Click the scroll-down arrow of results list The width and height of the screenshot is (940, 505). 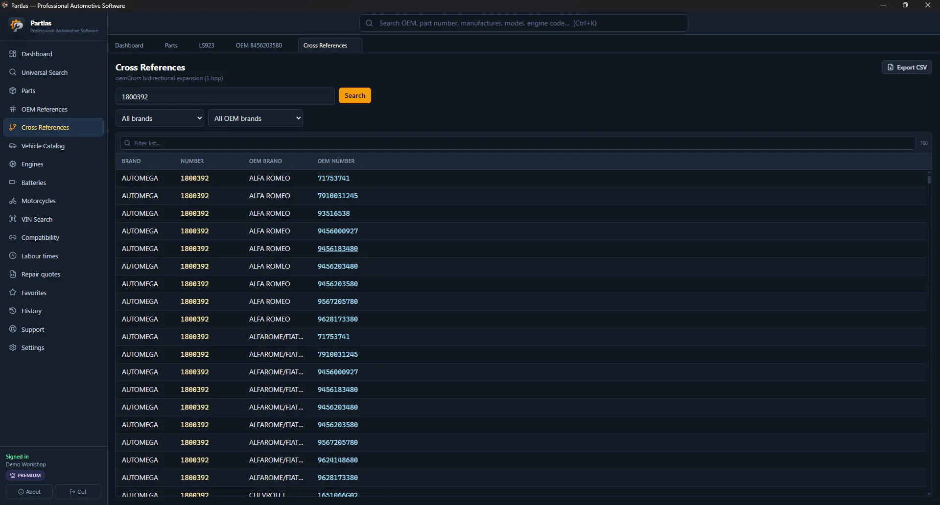click(929, 494)
